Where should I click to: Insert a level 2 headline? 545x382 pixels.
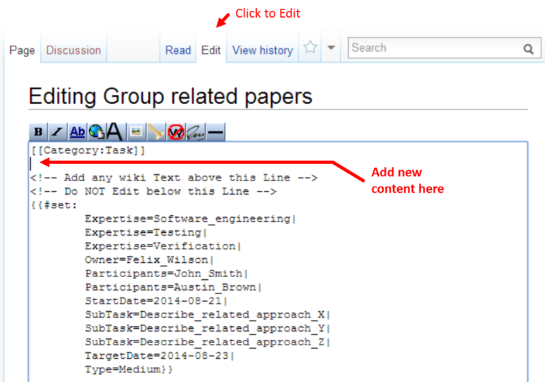pyautogui.click(x=115, y=132)
